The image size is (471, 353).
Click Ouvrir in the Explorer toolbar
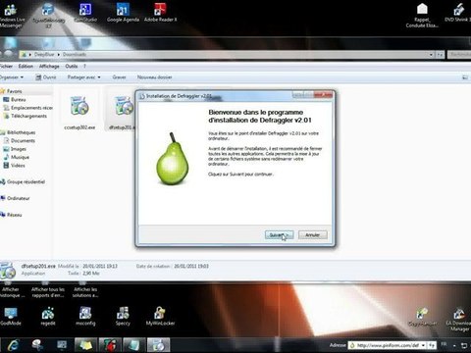click(46, 77)
